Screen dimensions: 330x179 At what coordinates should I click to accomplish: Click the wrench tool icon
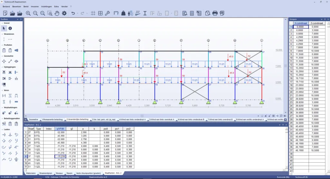tap(107, 13)
